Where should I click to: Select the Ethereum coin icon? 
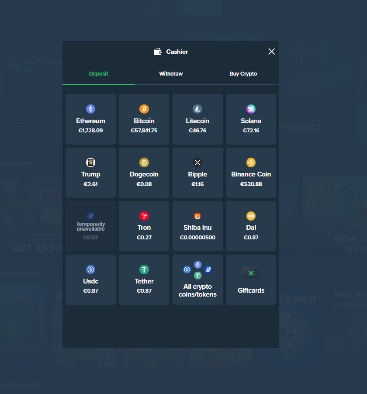pyautogui.click(x=90, y=108)
